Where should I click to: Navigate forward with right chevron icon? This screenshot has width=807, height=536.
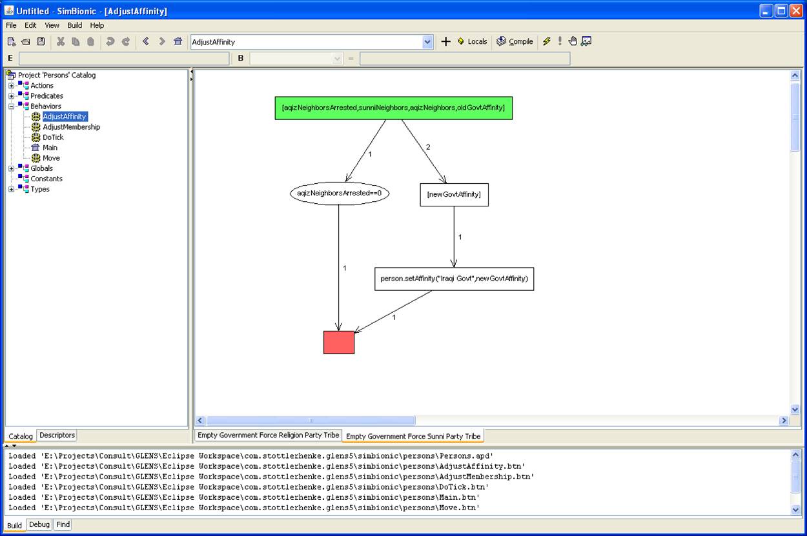pos(162,41)
